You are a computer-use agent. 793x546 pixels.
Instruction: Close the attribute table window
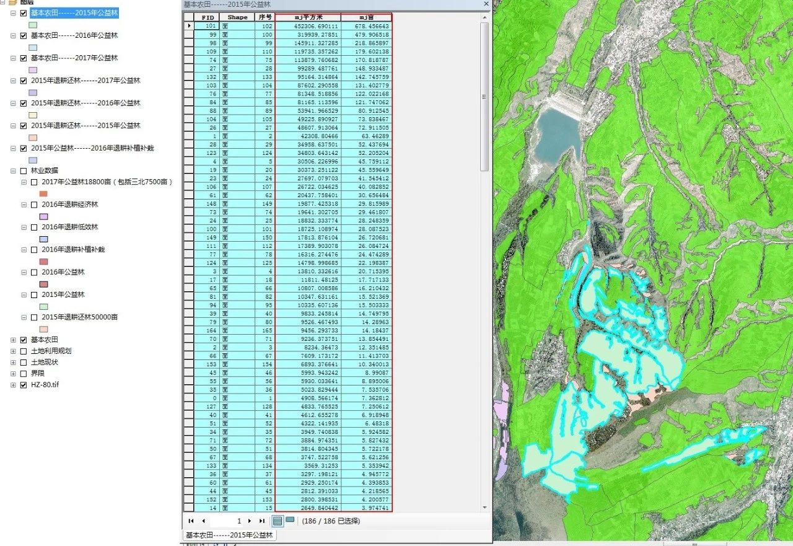(486, 4)
